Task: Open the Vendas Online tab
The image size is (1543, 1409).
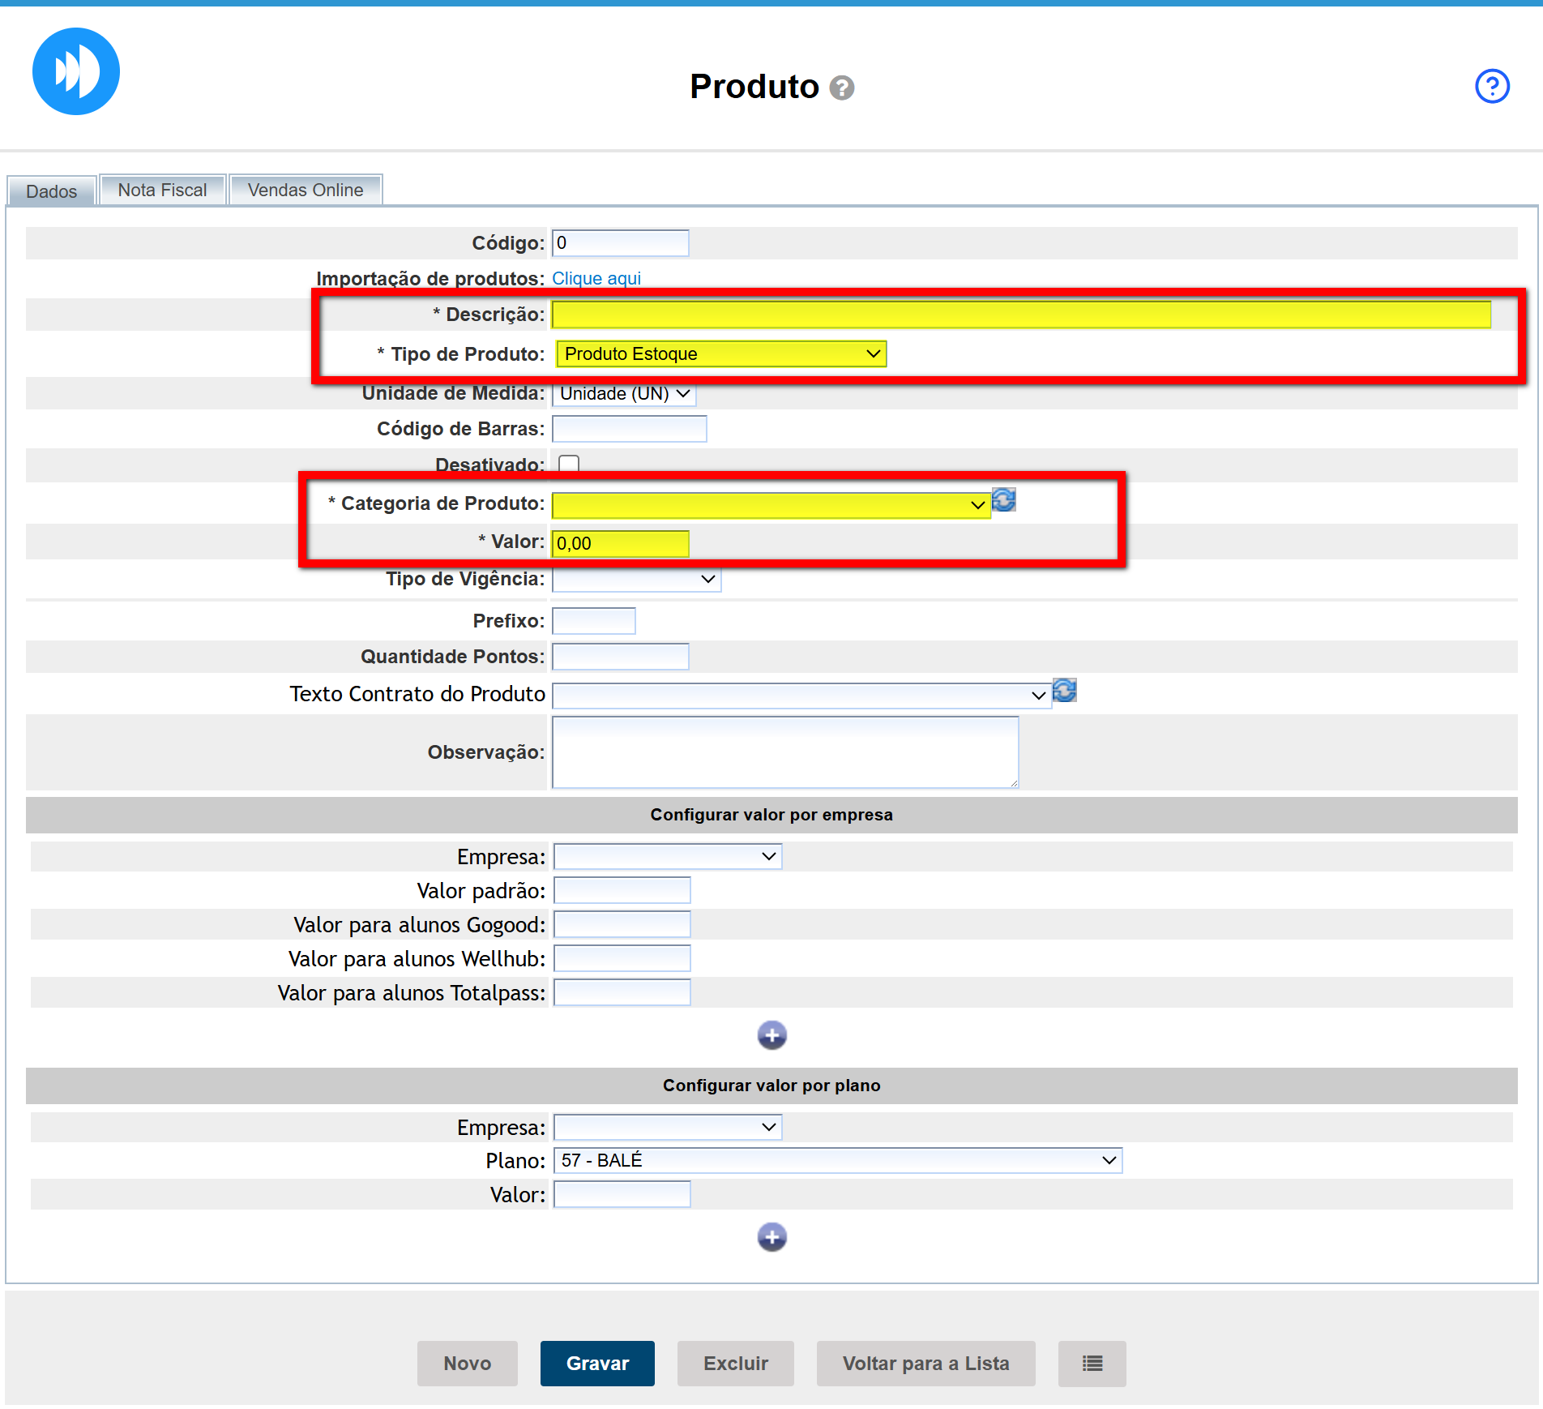Action: coord(305,191)
